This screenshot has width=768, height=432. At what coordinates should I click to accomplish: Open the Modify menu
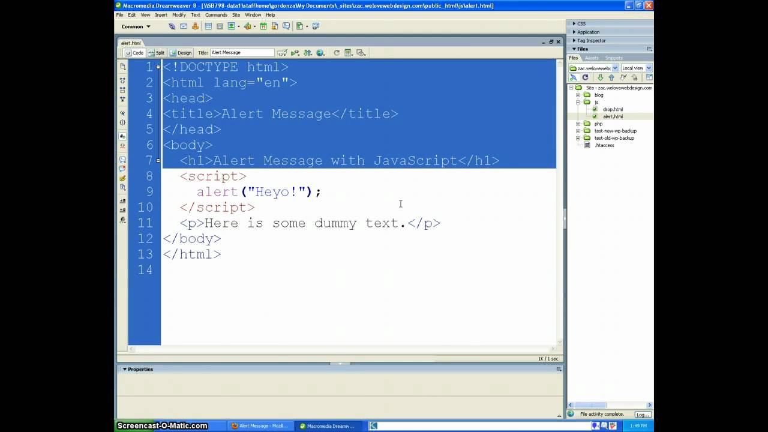(x=179, y=14)
